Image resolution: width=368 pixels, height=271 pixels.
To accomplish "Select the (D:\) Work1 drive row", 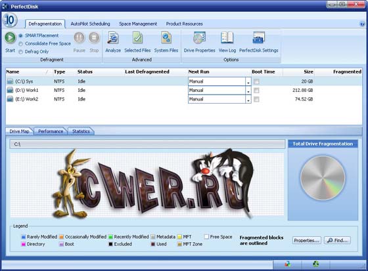I will [184, 91].
